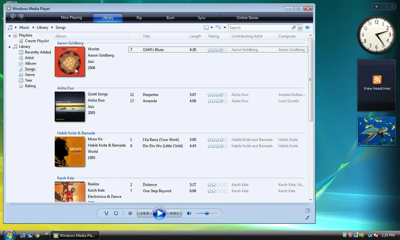Select Year in the library tree
This screenshot has width=400, height=240.
coord(28,80)
